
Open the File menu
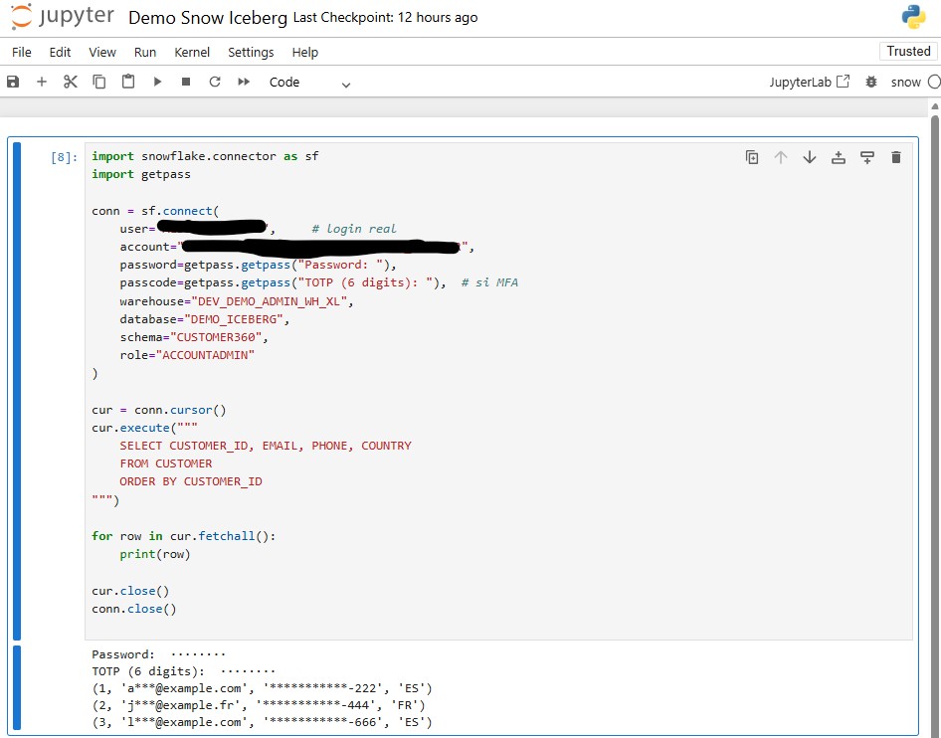[22, 52]
